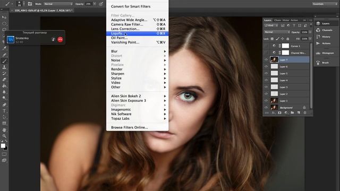Select the Type tool

click(x=4, y=111)
